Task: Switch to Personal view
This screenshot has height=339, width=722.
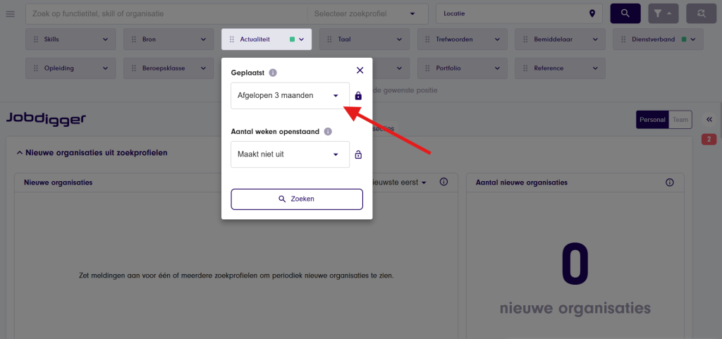Action: click(x=652, y=120)
